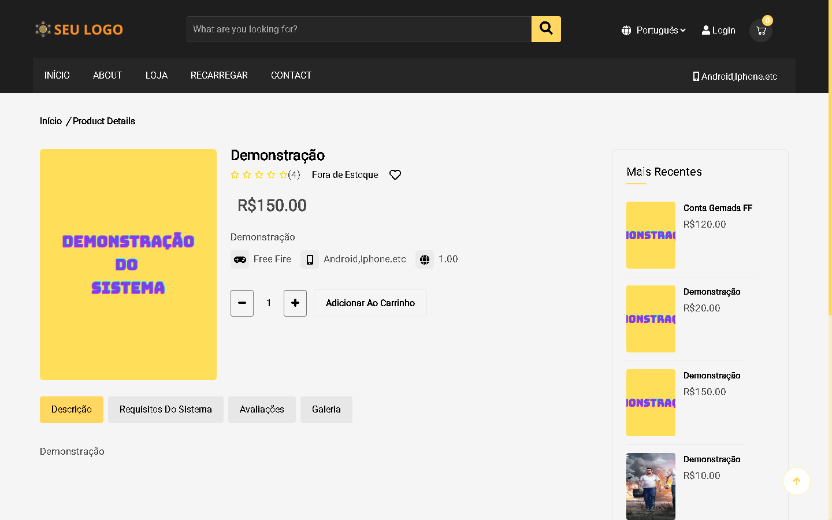Expand the Português language dropdown
The image size is (832, 520).
click(x=653, y=30)
